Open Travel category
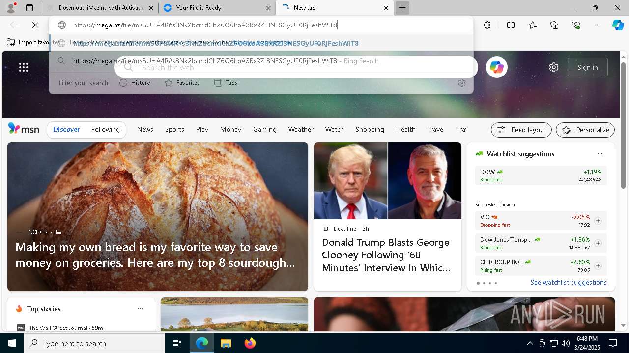Image resolution: width=629 pixels, height=353 pixels. (x=436, y=129)
